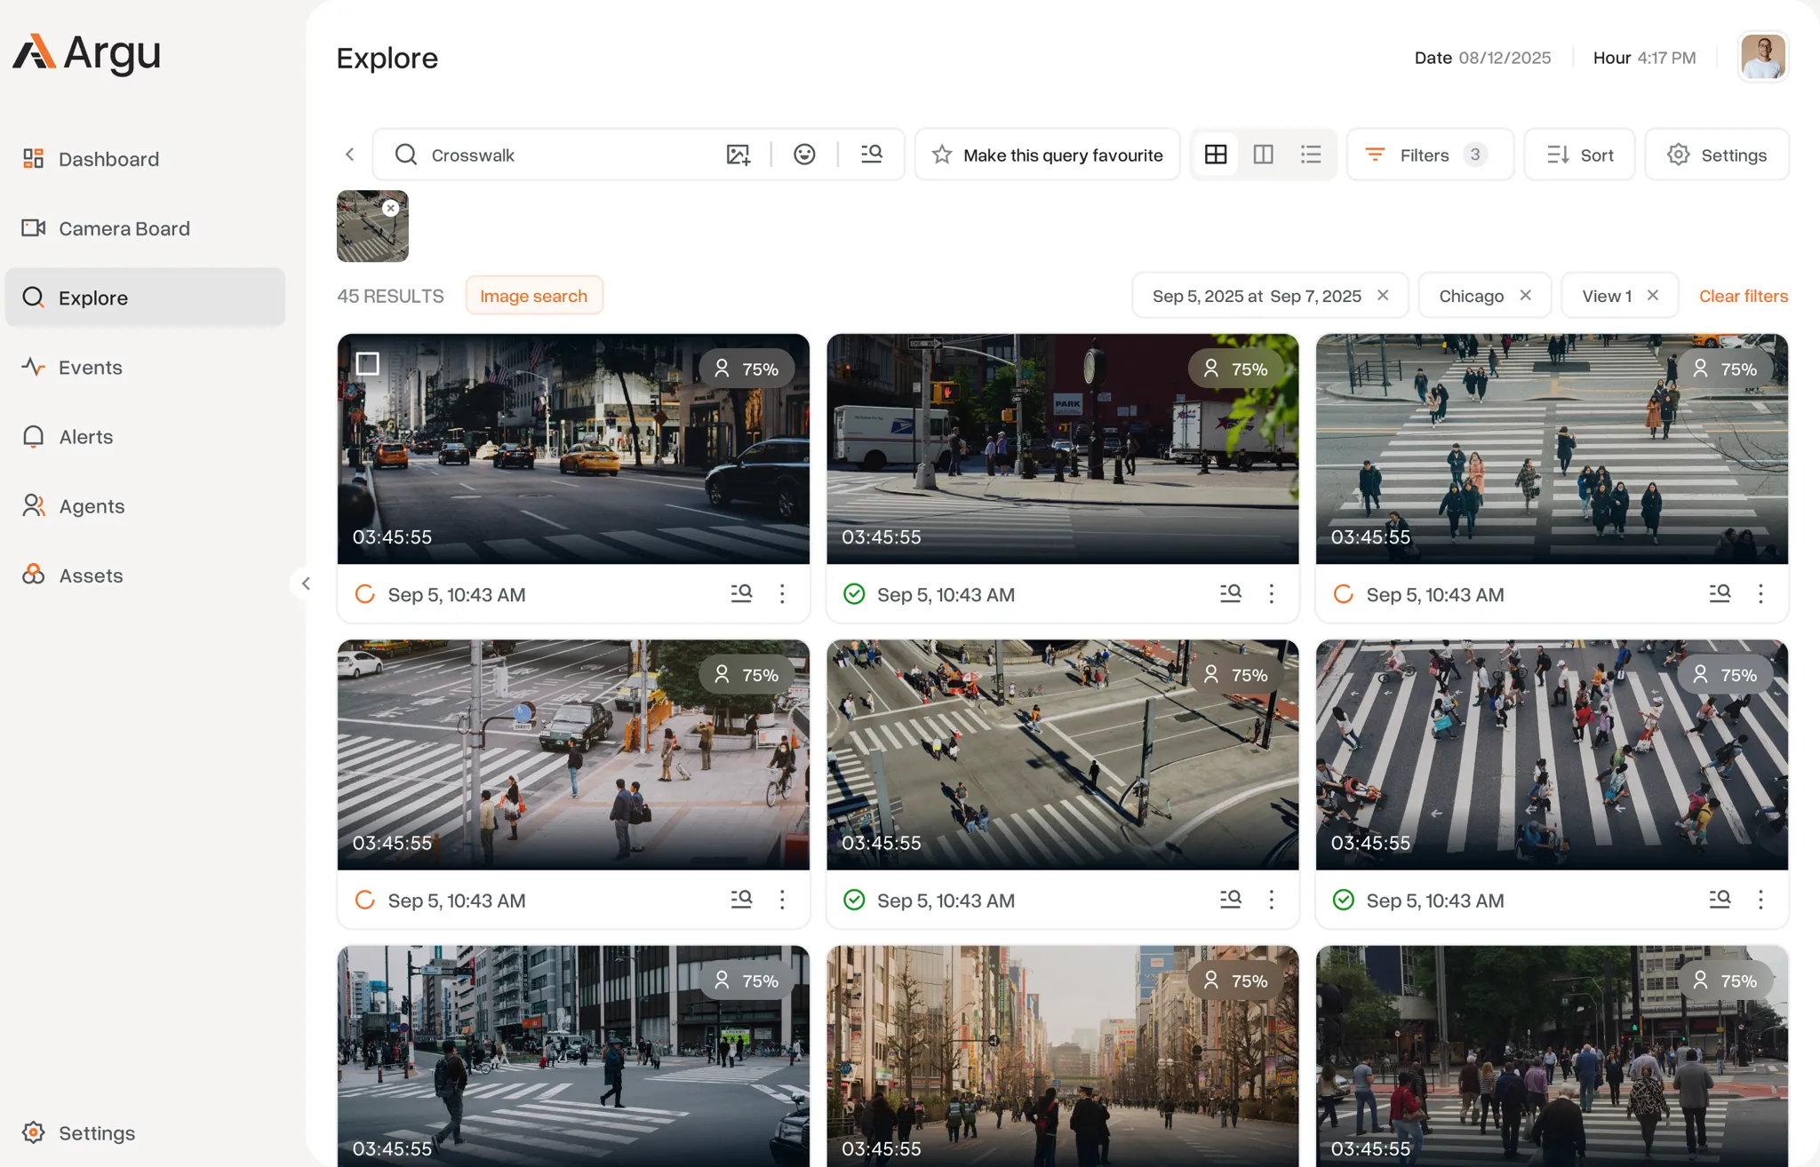This screenshot has width=1820, height=1167.
Task: Open the taxi street video thumbnail
Action: (573, 449)
